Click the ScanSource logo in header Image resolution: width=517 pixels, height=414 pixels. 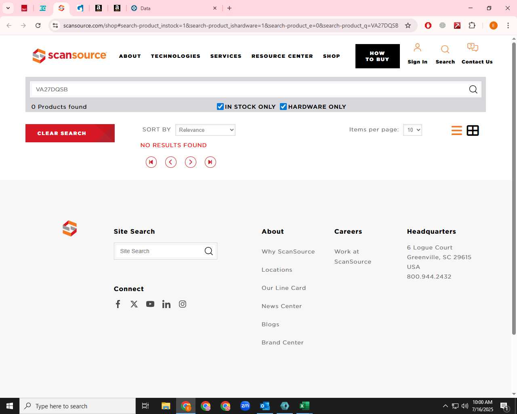coord(69,56)
